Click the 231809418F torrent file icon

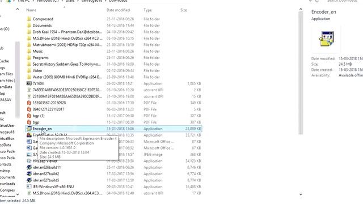pos(29,96)
